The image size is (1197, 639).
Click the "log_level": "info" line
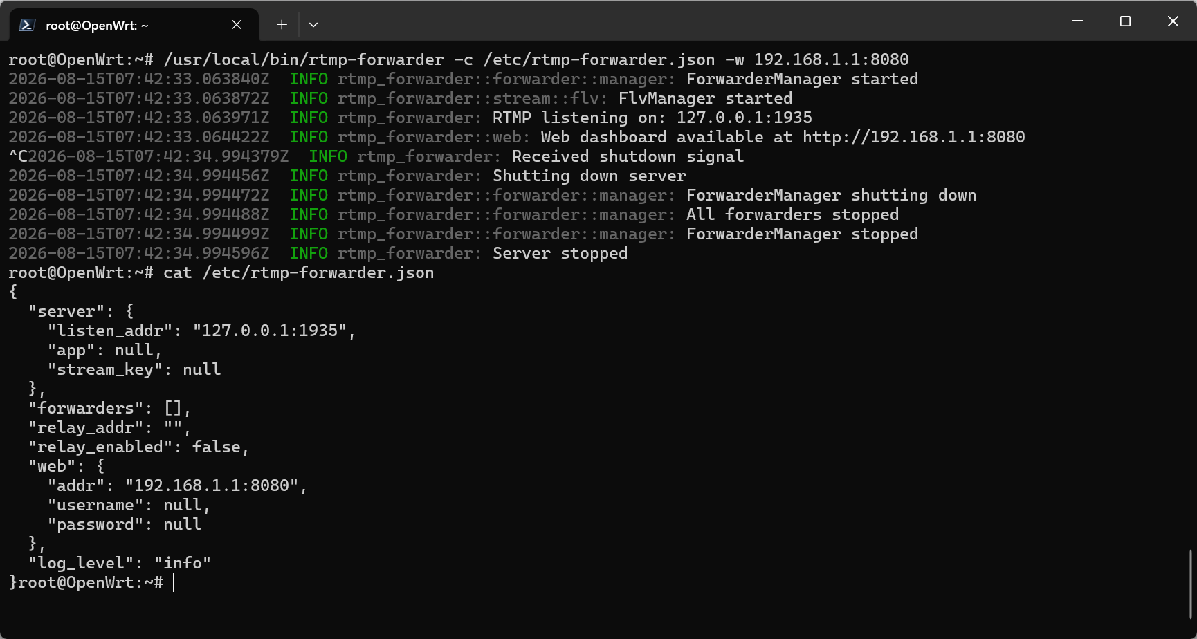(119, 563)
